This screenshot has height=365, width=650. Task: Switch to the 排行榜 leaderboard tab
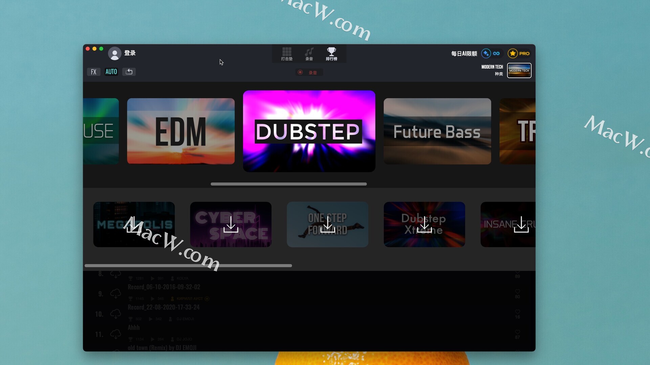(331, 54)
